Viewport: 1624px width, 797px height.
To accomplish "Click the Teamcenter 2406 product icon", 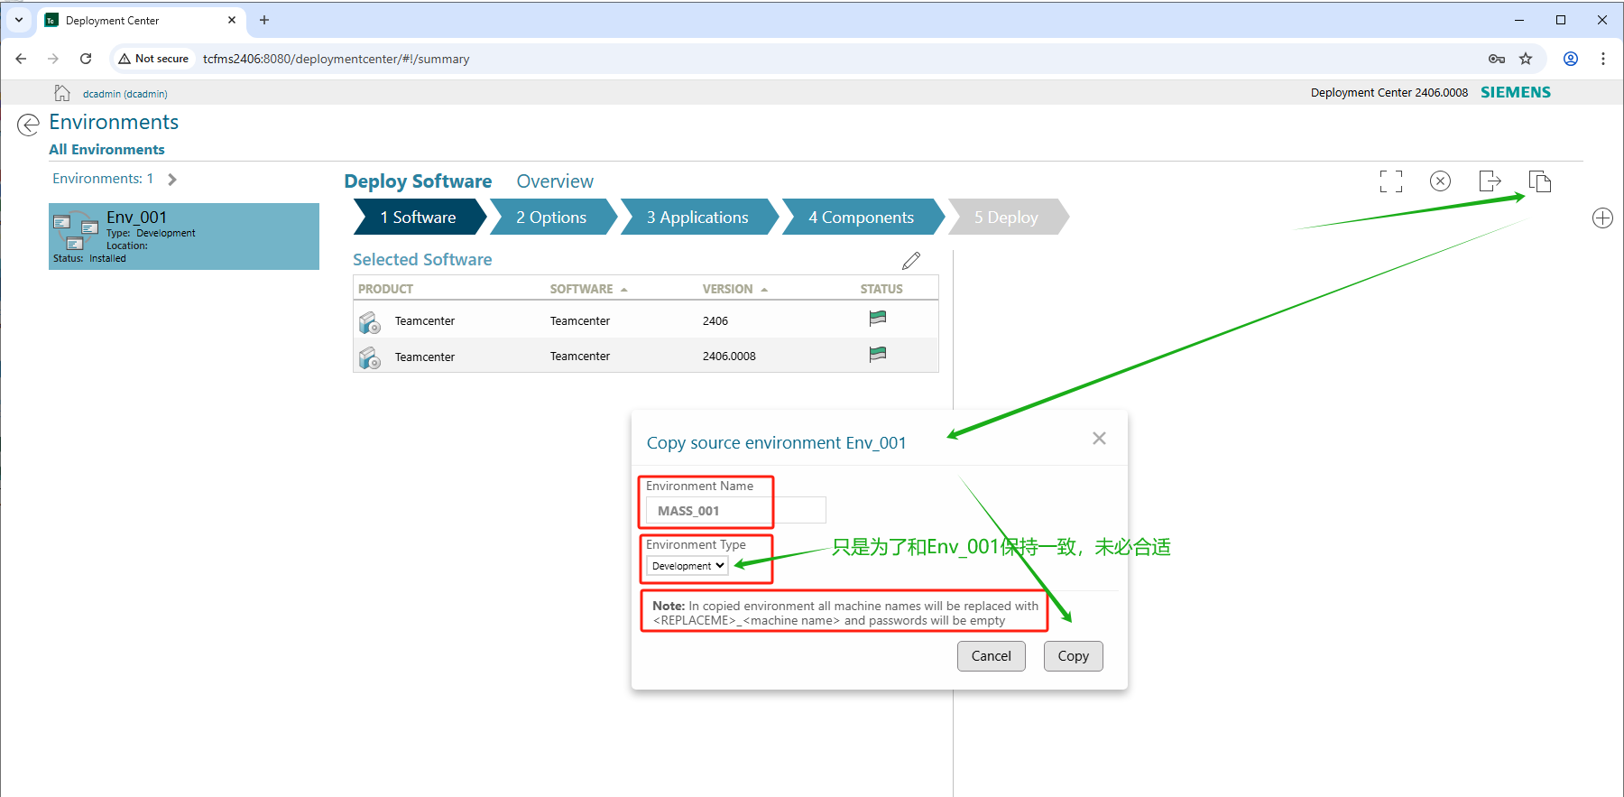I will pos(370,322).
